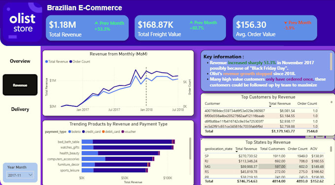Sort by geolocation_state column header
Viewport: 335px width, 185px height.
pyautogui.click(x=218, y=149)
